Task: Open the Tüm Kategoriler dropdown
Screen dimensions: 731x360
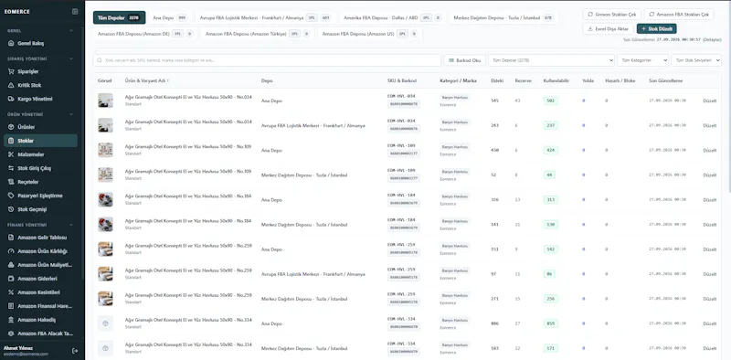Action: point(643,60)
